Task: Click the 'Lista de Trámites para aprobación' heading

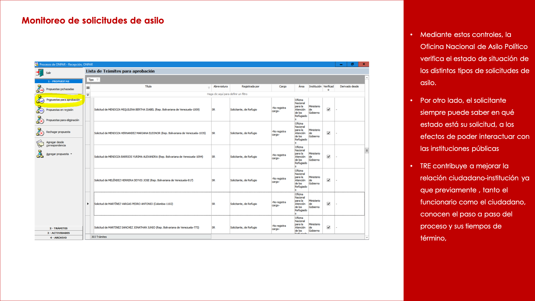Action: (120, 71)
